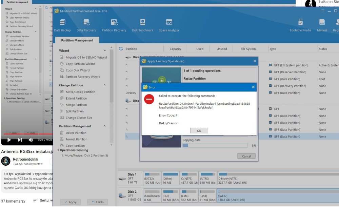Click the Undo button at the bottom
Screen dimensions: 339x208
click(x=98, y=202)
